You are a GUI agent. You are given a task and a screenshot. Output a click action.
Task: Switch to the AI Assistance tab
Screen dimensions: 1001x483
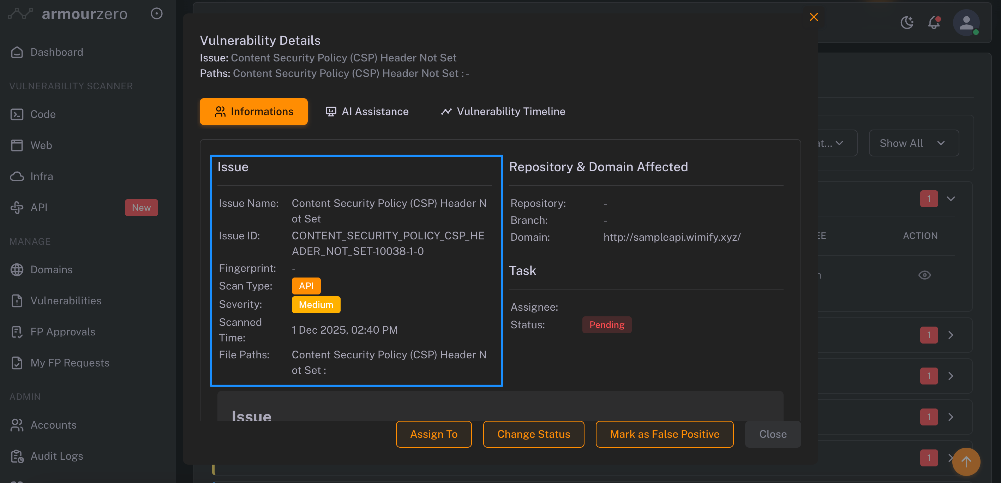(x=367, y=112)
